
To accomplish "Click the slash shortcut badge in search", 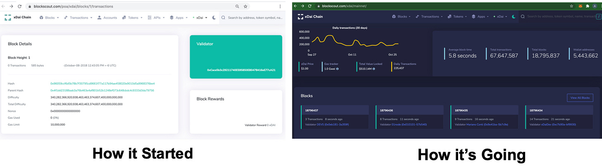I will point(598,17).
